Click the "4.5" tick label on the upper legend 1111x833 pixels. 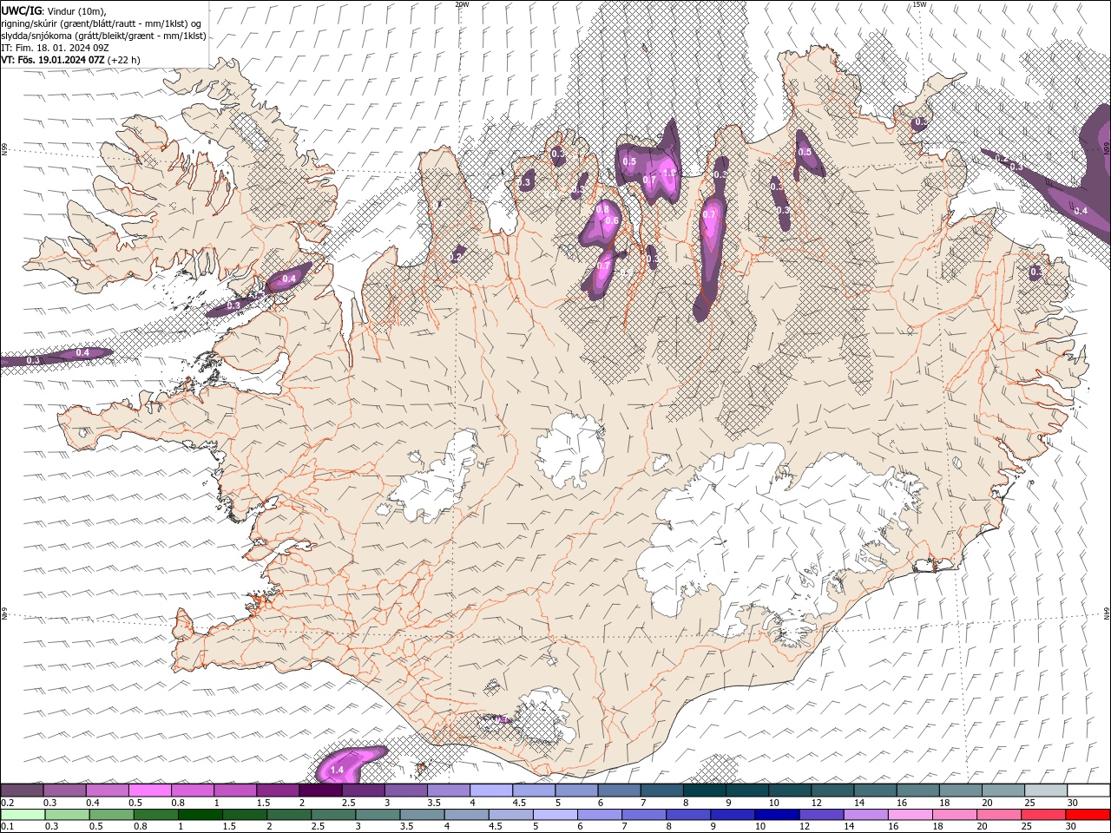click(x=519, y=803)
